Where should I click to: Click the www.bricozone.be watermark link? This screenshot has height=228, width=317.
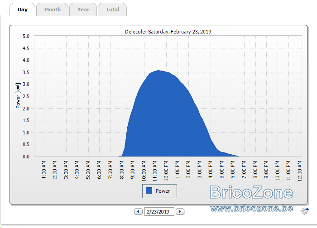tap(251, 208)
